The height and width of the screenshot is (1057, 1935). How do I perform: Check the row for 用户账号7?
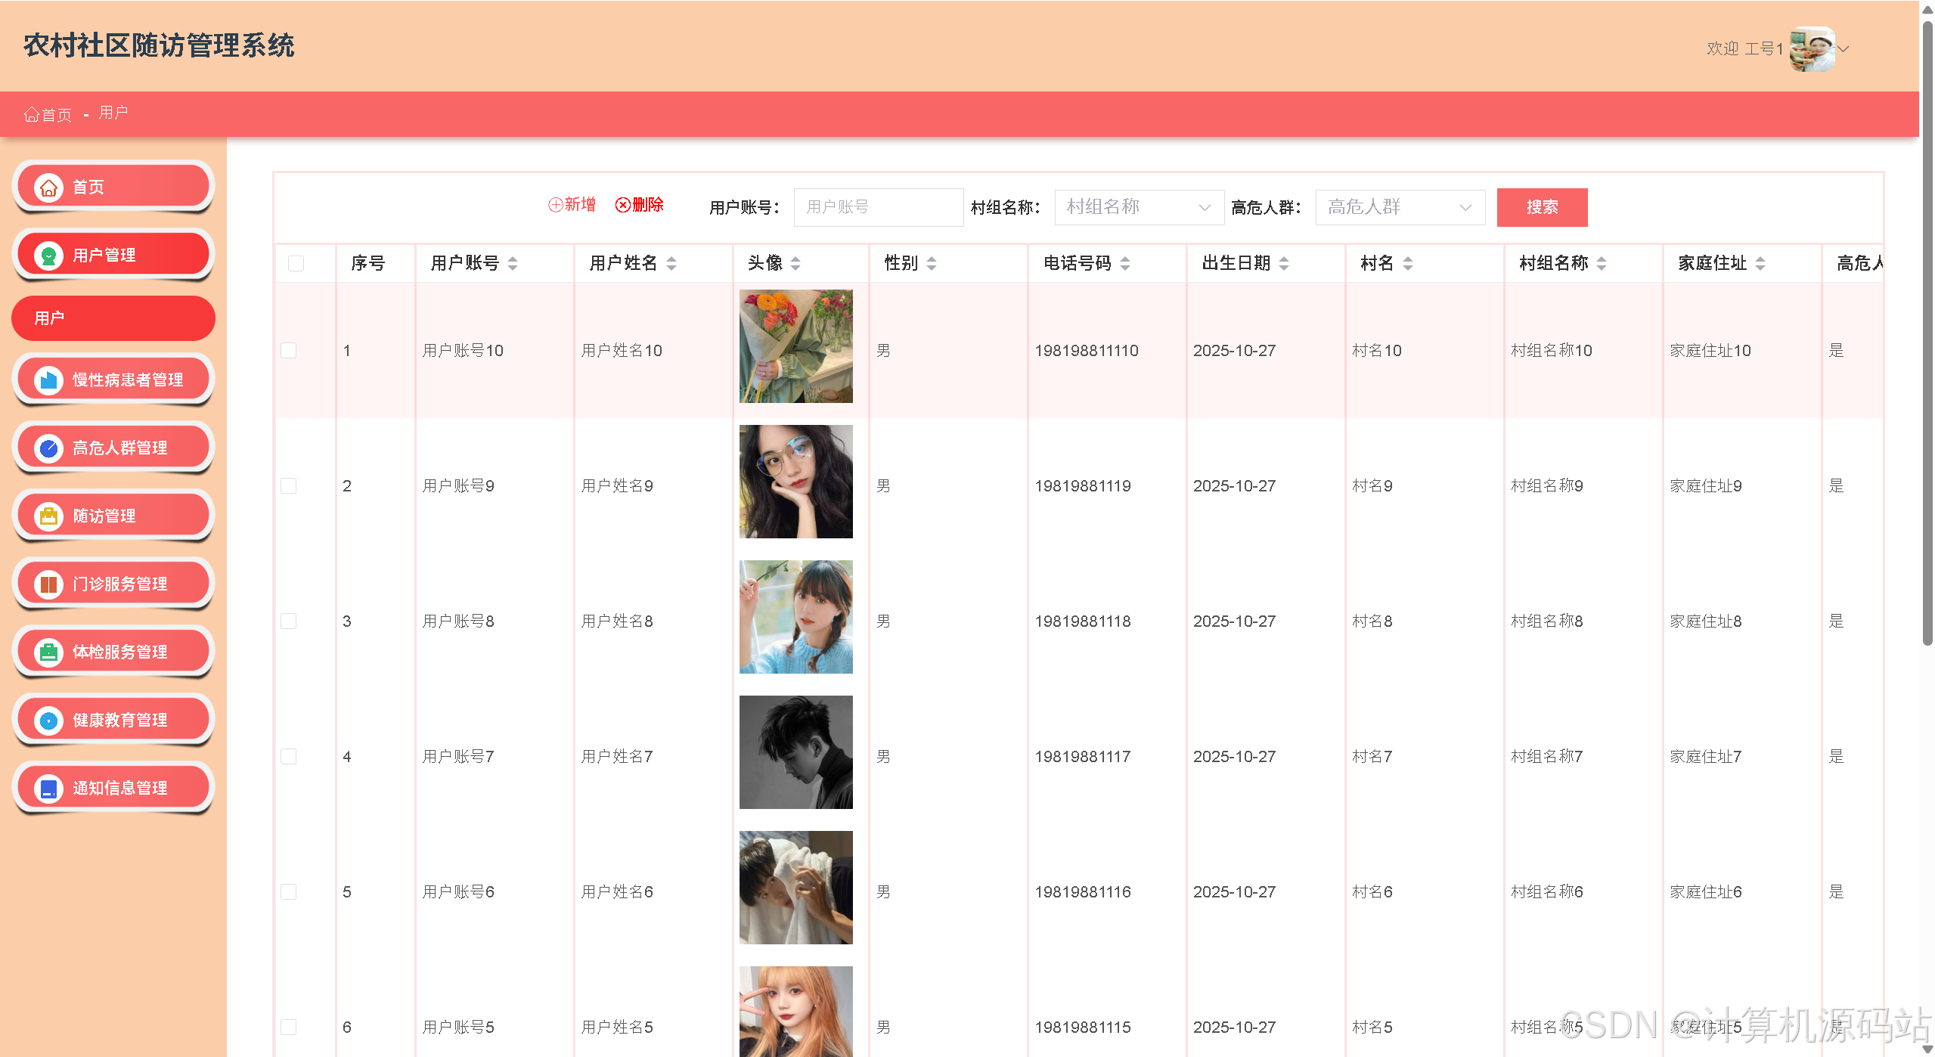288,756
